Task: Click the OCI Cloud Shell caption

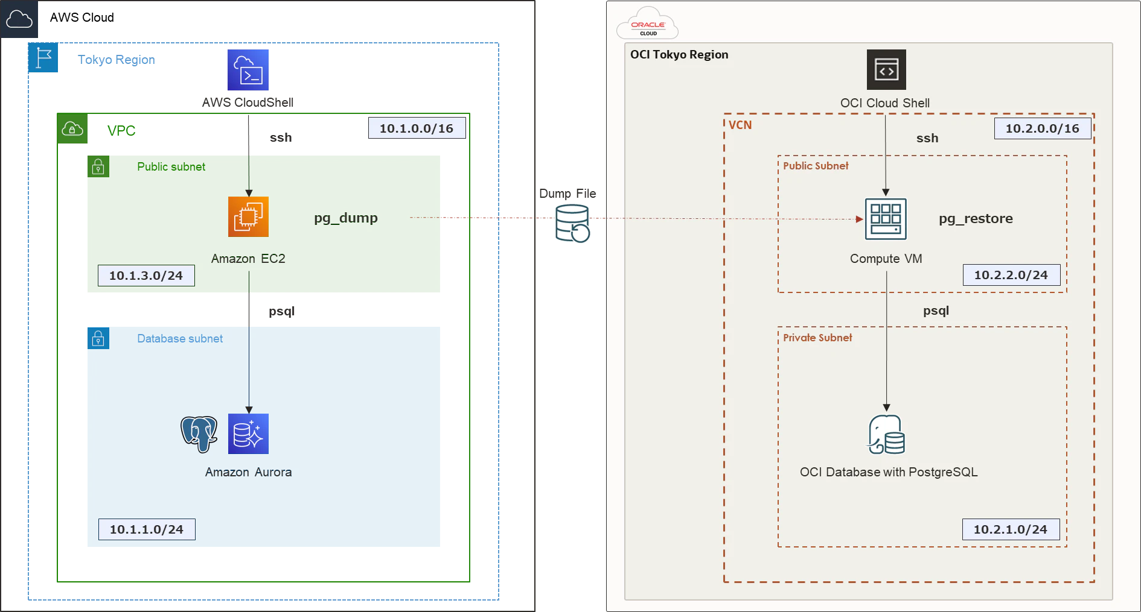Action: pos(885,103)
